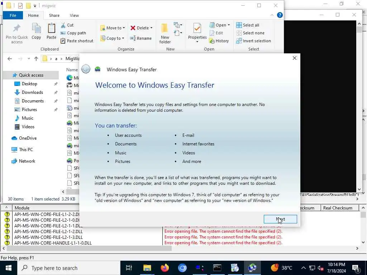Click the Windows Start button
Image resolution: width=367 pixels, height=275 pixels.
pyautogui.click(x=9, y=268)
